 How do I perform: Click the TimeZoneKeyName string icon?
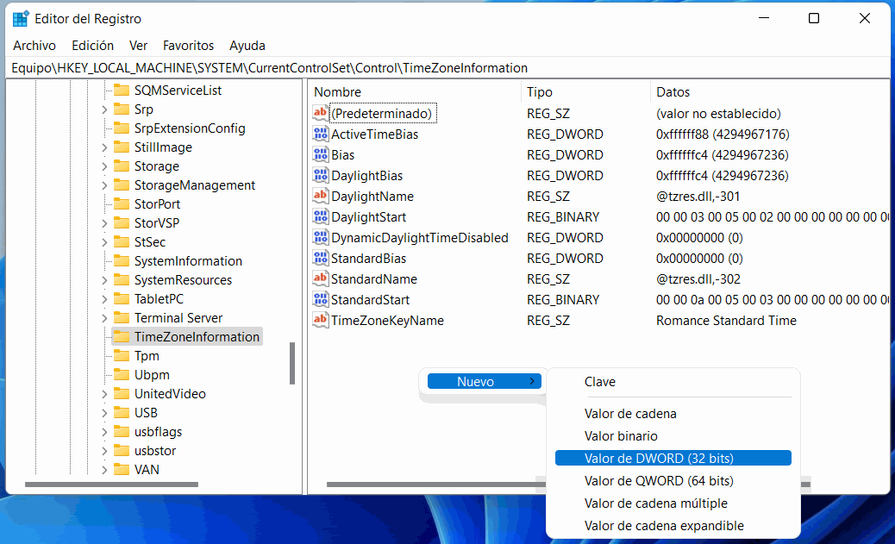tap(321, 321)
